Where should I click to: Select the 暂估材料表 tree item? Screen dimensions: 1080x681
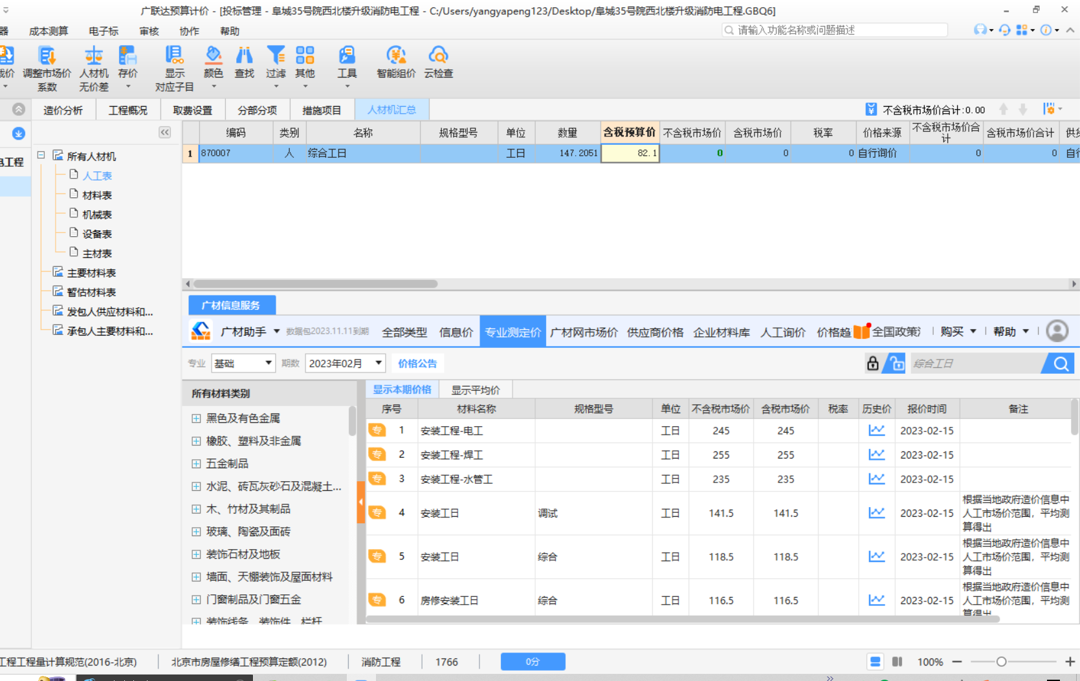click(x=91, y=292)
